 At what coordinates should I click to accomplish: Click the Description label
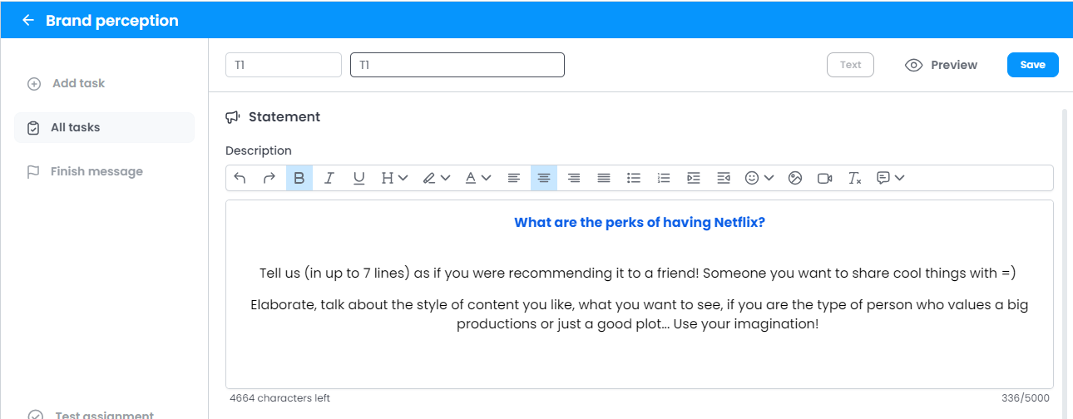coord(259,150)
